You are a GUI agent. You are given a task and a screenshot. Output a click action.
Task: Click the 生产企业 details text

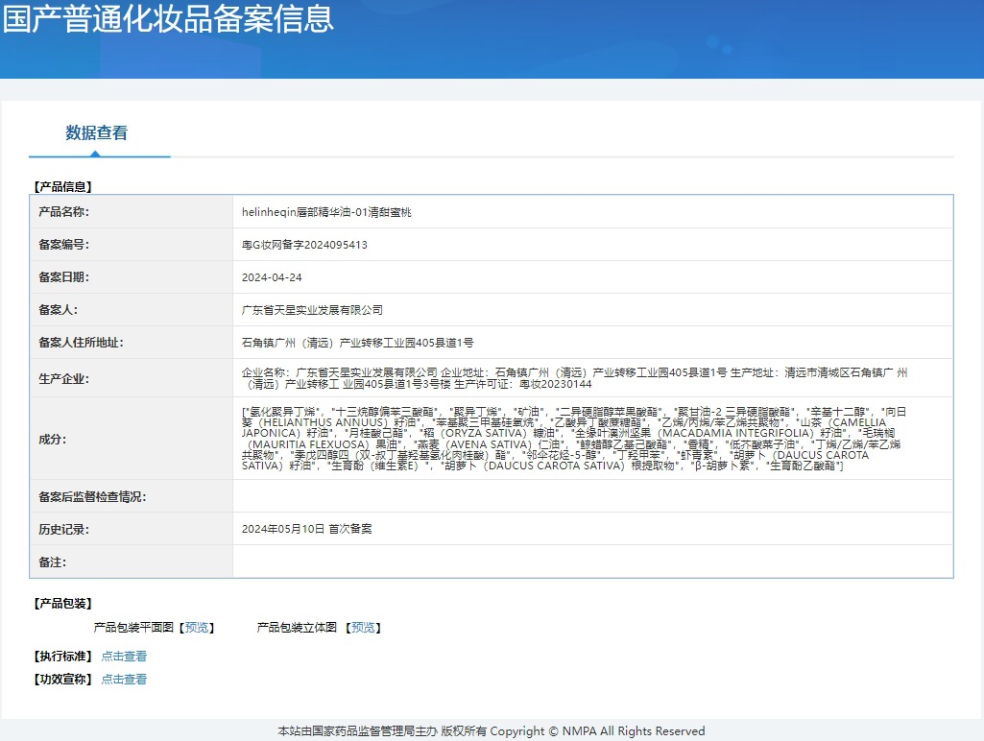[x=574, y=378]
